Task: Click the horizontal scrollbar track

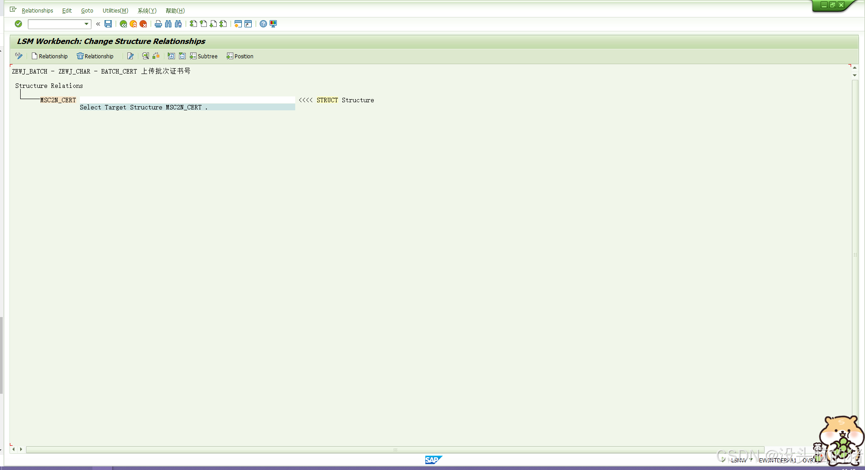Action: (395, 449)
